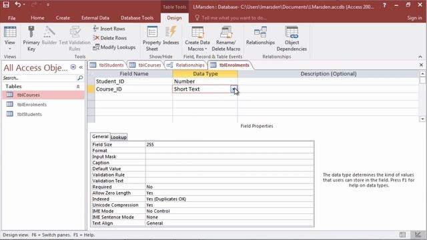Select tblEnrolments in the navigation pane
The width and height of the screenshot is (427, 240).
pyautogui.click(x=43, y=105)
